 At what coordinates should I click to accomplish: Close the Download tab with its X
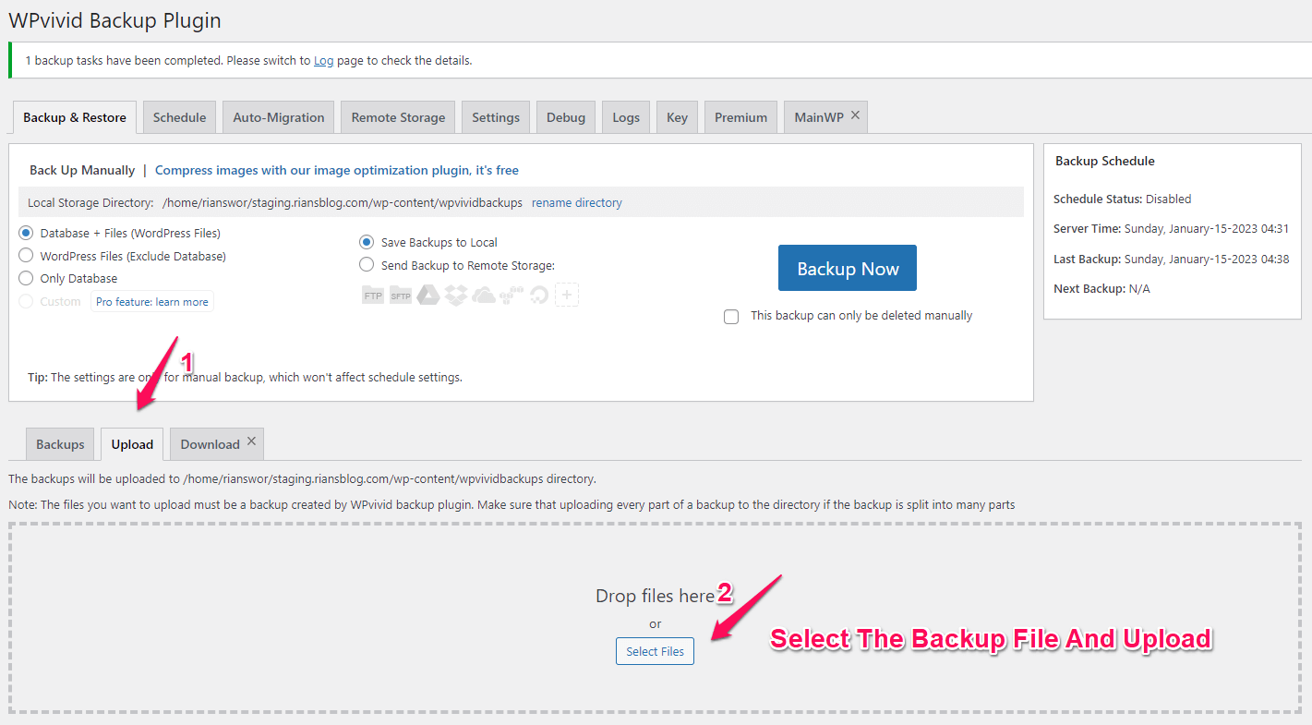click(251, 442)
